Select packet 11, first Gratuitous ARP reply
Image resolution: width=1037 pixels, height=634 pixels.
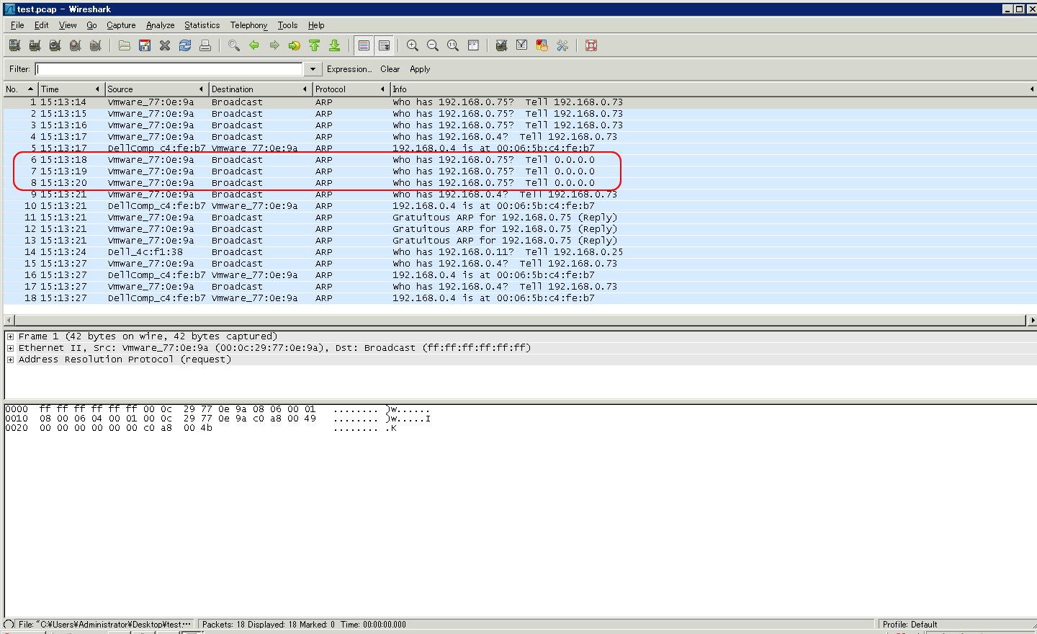pyautogui.click(x=520, y=218)
